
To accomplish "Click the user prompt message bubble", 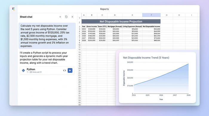I will (47, 36).
